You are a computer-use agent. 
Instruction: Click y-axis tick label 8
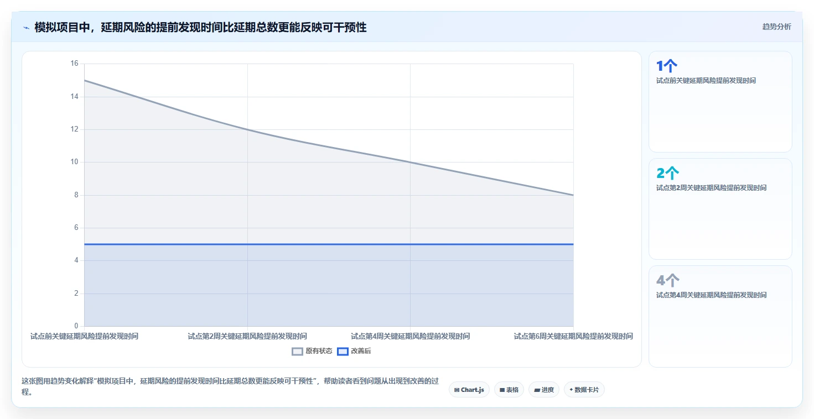point(76,195)
